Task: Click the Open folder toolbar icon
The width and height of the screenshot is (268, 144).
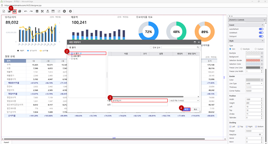Action: click(9, 11)
